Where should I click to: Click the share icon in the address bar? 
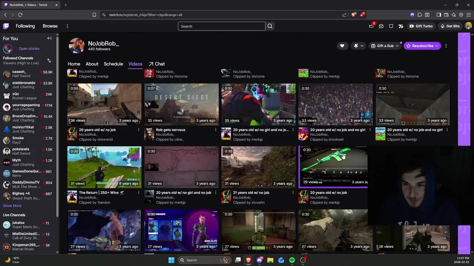click(344, 15)
